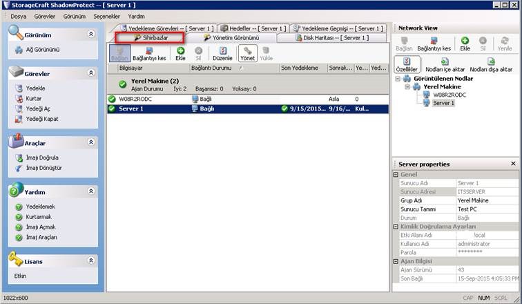
Task: Sort by Son Yedekleme column header
Action: pyautogui.click(x=303, y=68)
